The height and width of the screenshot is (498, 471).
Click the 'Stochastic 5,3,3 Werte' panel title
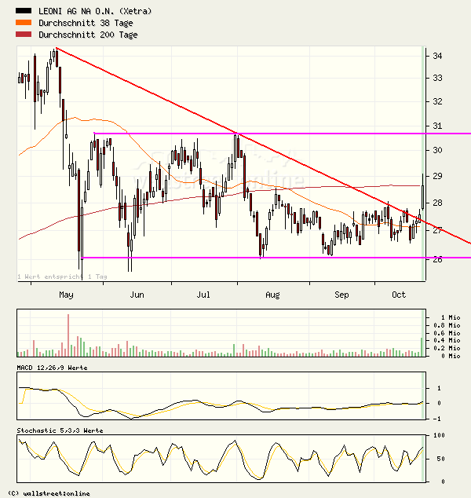click(x=60, y=430)
